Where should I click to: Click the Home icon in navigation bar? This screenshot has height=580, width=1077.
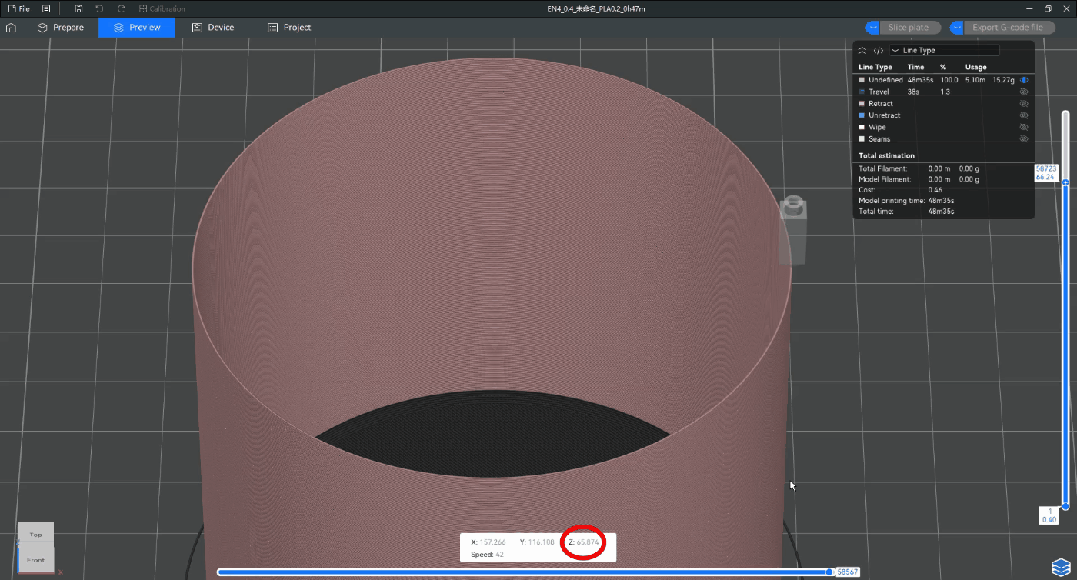[11, 28]
